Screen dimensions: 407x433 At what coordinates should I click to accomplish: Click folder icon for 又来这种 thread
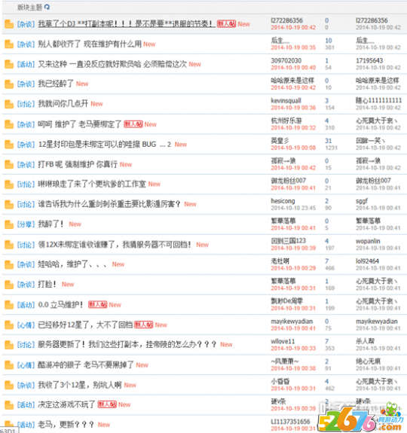(x=9, y=64)
